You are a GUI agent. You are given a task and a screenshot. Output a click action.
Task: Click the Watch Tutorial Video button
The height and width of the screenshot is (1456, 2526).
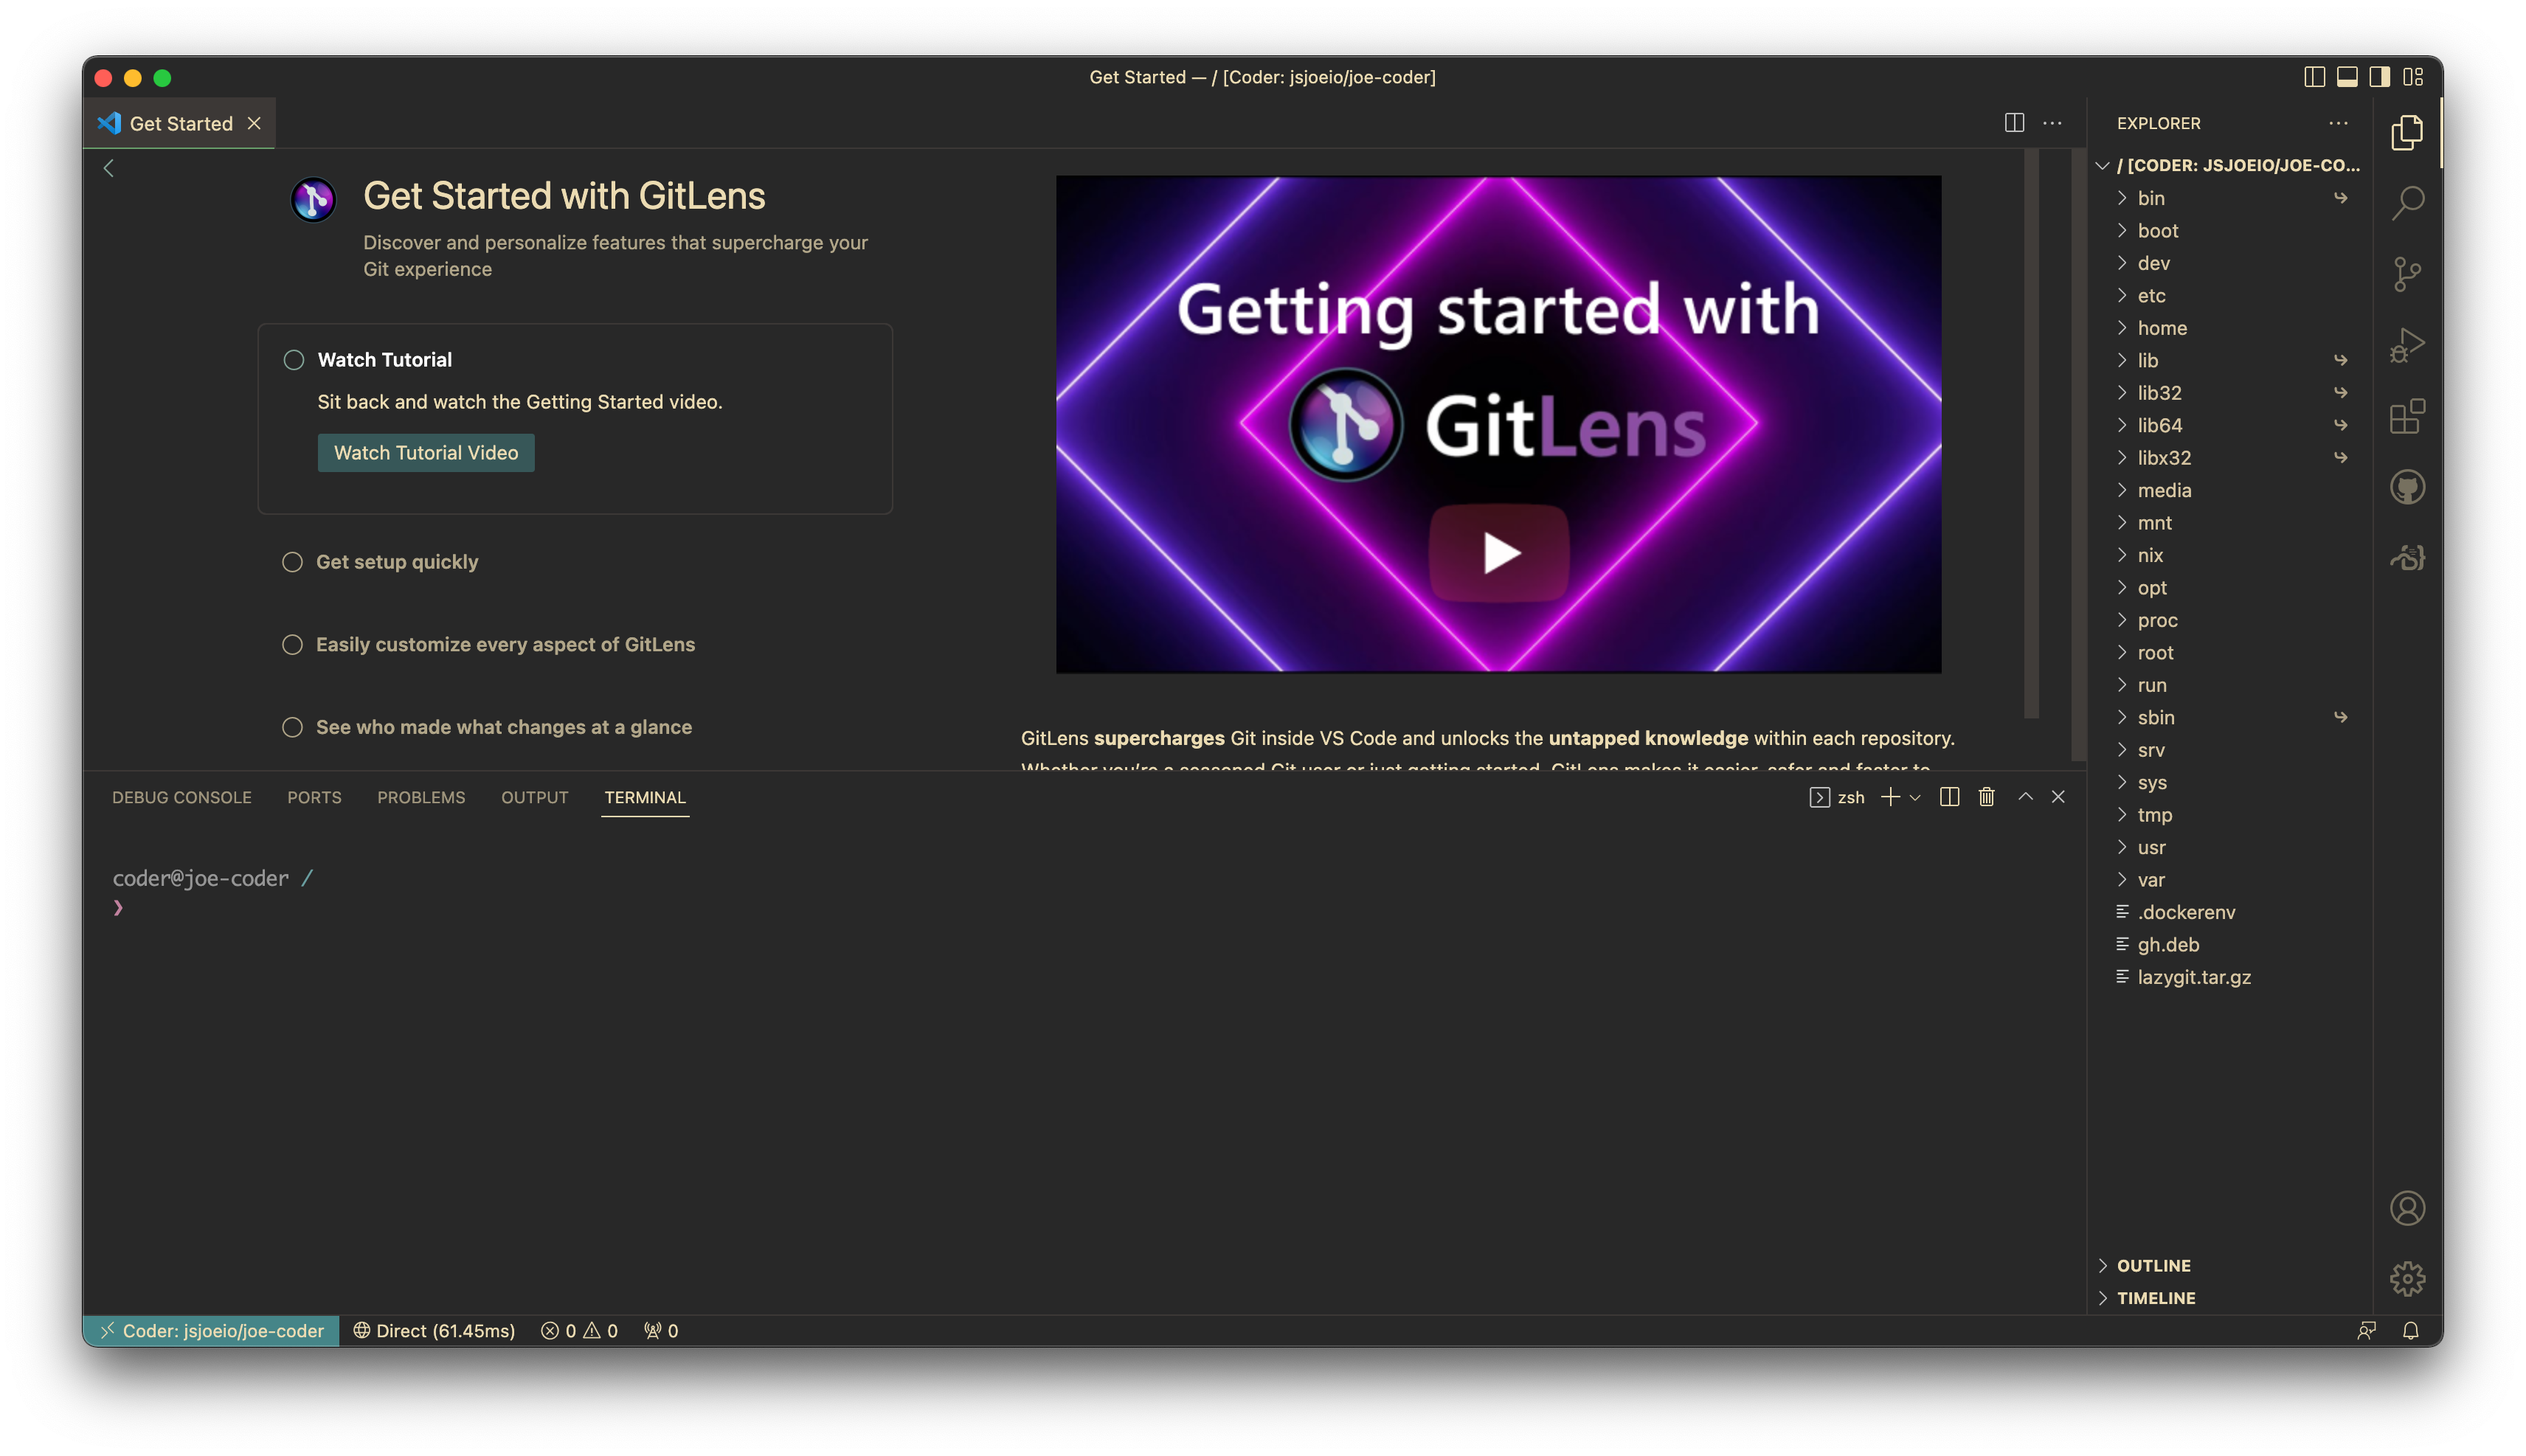click(x=426, y=453)
